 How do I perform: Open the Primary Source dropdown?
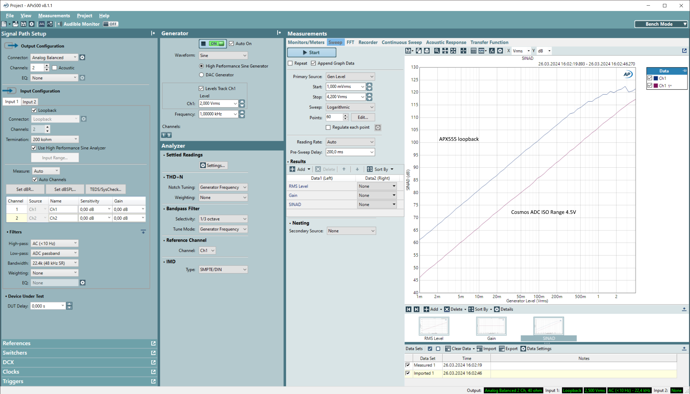coord(350,77)
